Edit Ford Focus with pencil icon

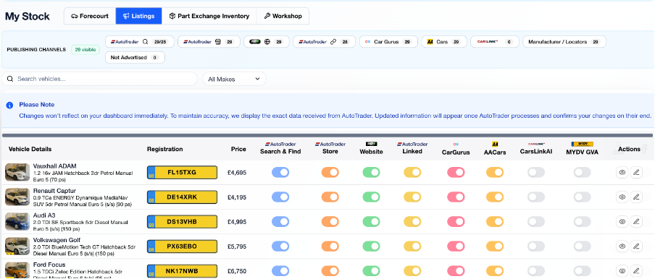[636, 270]
